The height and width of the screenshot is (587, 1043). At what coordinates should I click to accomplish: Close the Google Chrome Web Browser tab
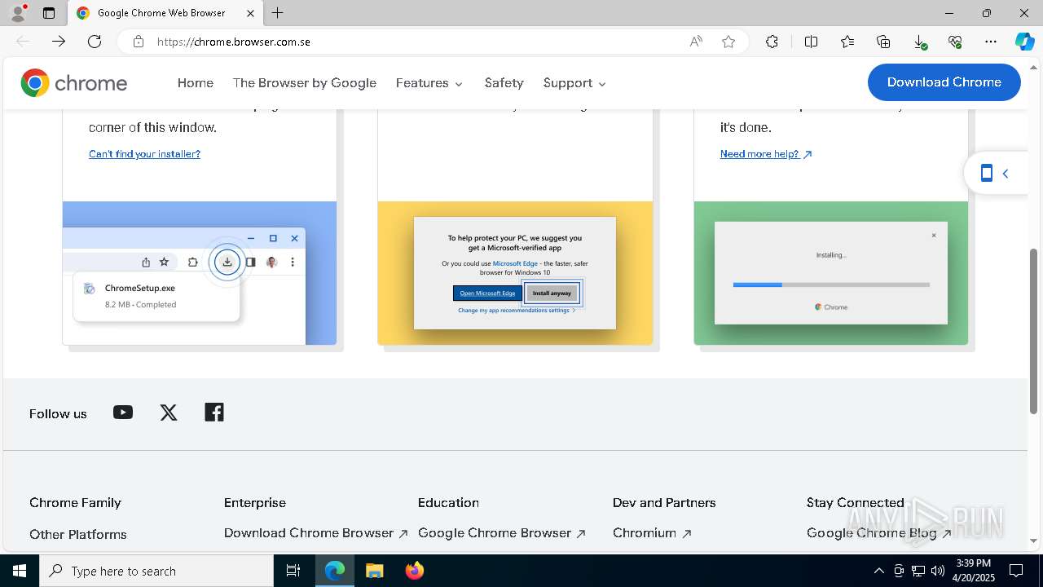coord(250,13)
